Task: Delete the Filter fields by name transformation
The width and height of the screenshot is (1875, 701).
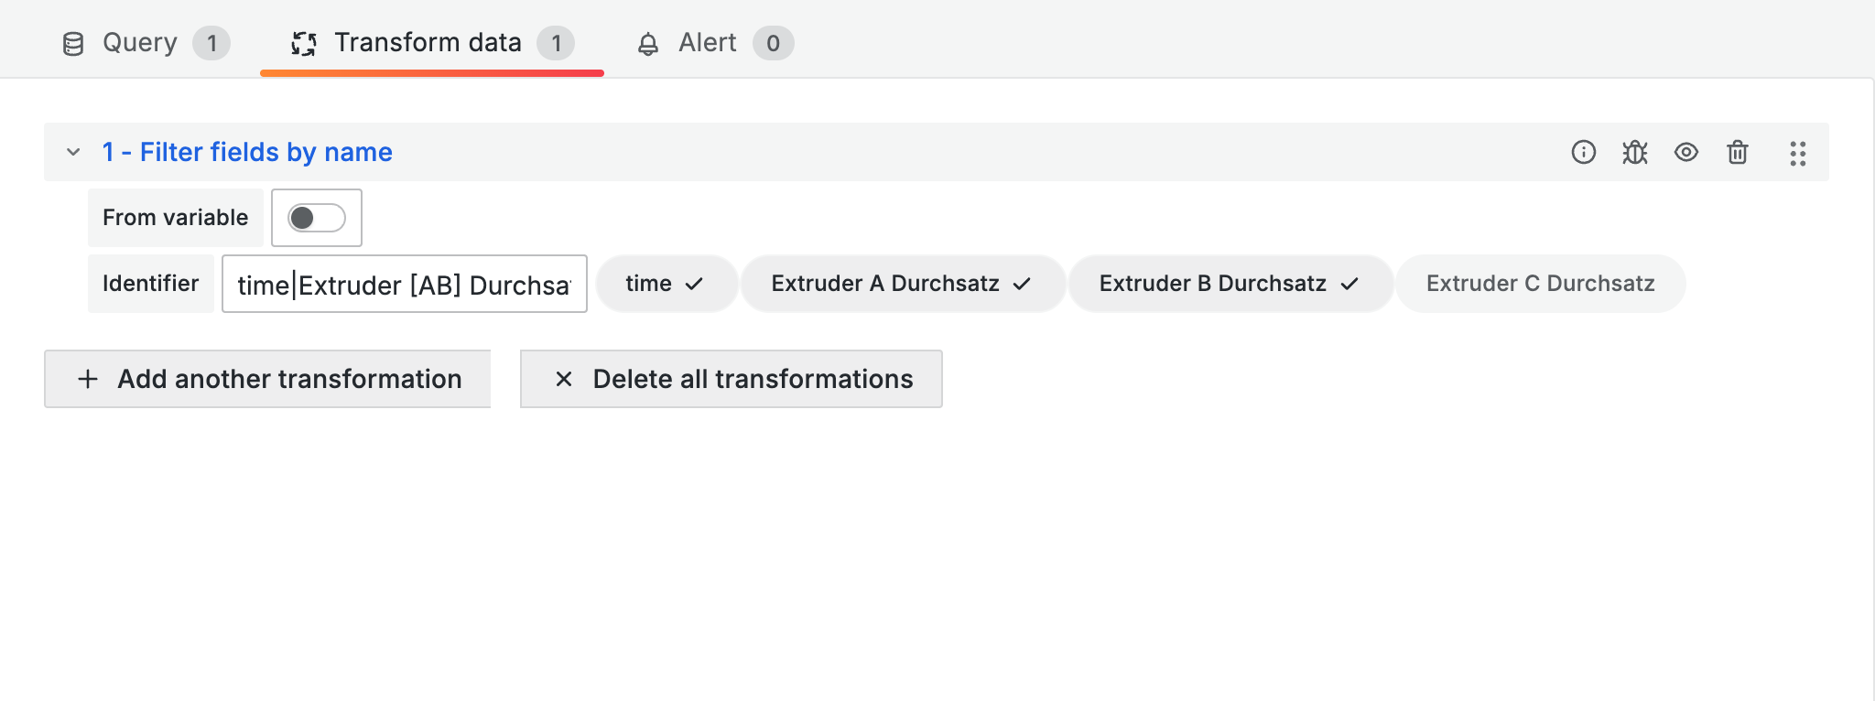Action: [1737, 152]
